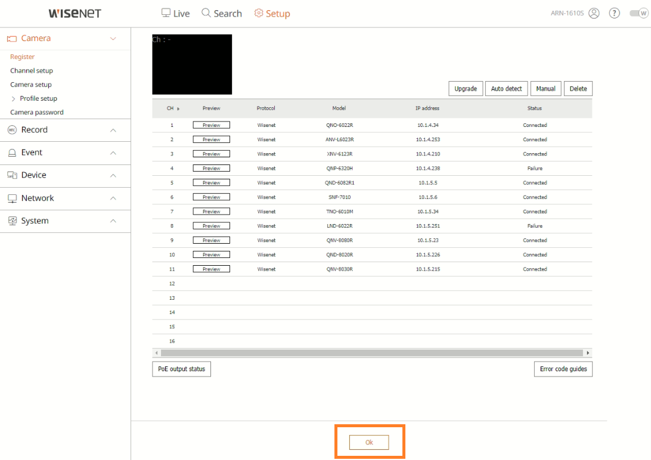
Task: Click IP address 10.1.4.34
Action: (428, 125)
